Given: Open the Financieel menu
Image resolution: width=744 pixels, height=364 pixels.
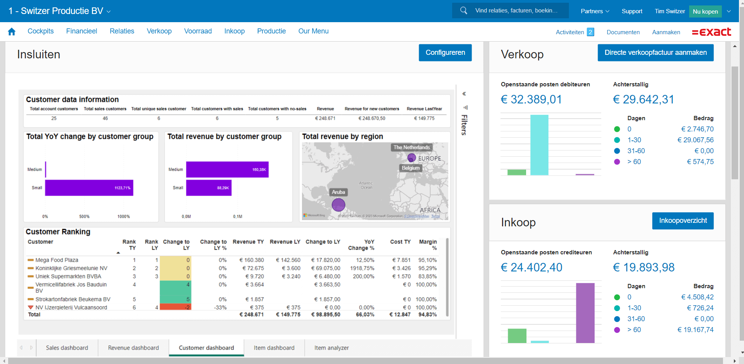Looking at the screenshot, I should 81,31.
